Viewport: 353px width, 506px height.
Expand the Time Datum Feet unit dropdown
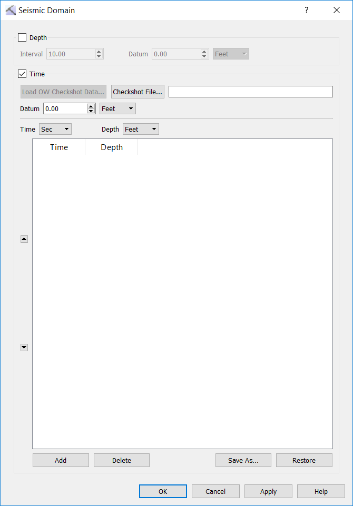tap(117, 108)
